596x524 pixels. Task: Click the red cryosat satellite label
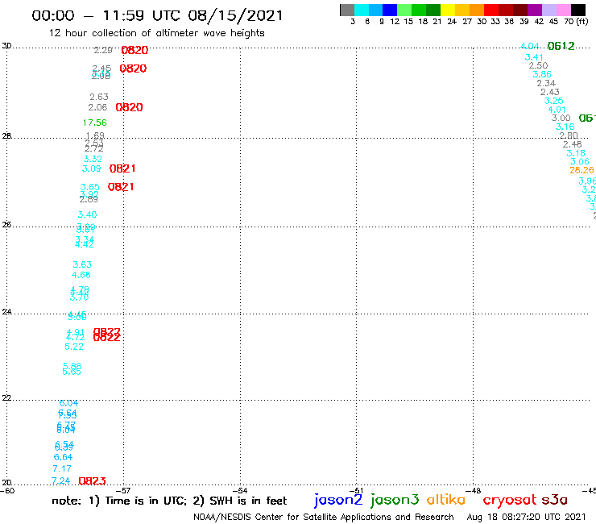509,500
